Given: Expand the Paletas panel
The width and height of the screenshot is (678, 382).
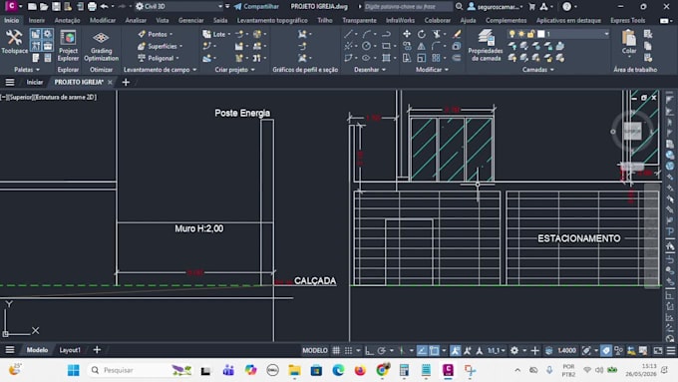Looking at the screenshot, I should (x=27, y=69).
